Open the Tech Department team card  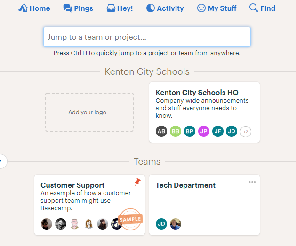coord(204,205)
